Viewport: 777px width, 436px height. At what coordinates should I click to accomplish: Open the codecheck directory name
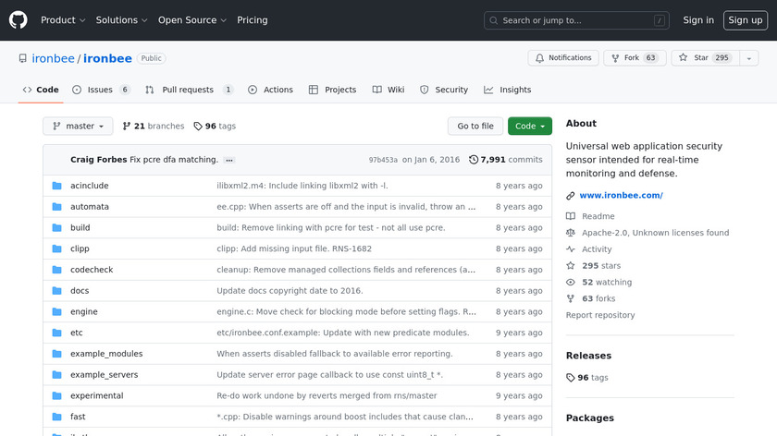[92, 270]
